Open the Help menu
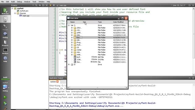 pos(48,2)
